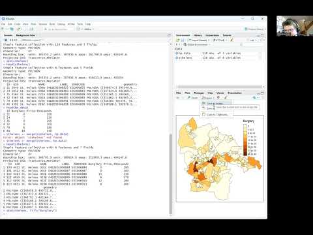This screenshot has height=235, width=313.
Task: Click the Environment pane horizontal scrollbar
Action: click(x=220, y=87)
